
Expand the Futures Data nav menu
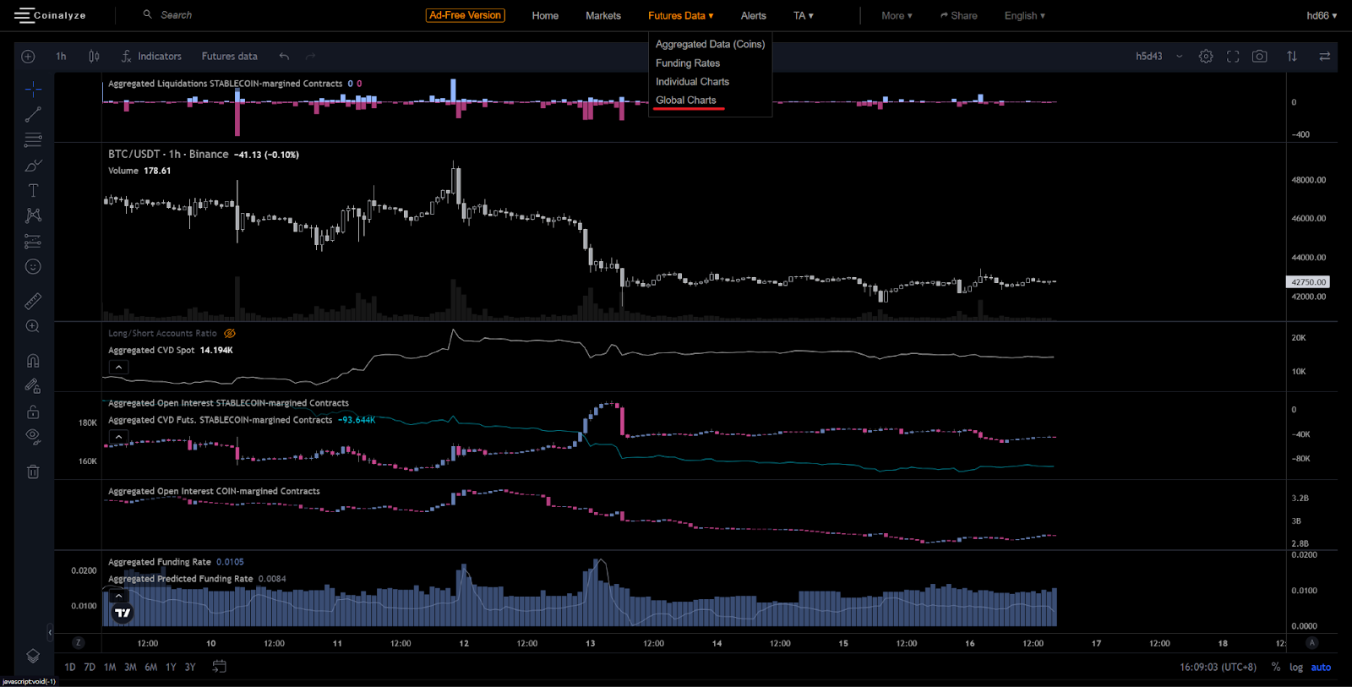click(680, 16)
